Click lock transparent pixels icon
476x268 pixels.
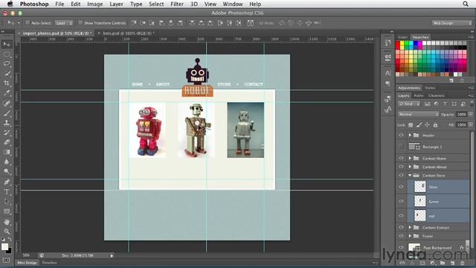click(x=411, y=125)
